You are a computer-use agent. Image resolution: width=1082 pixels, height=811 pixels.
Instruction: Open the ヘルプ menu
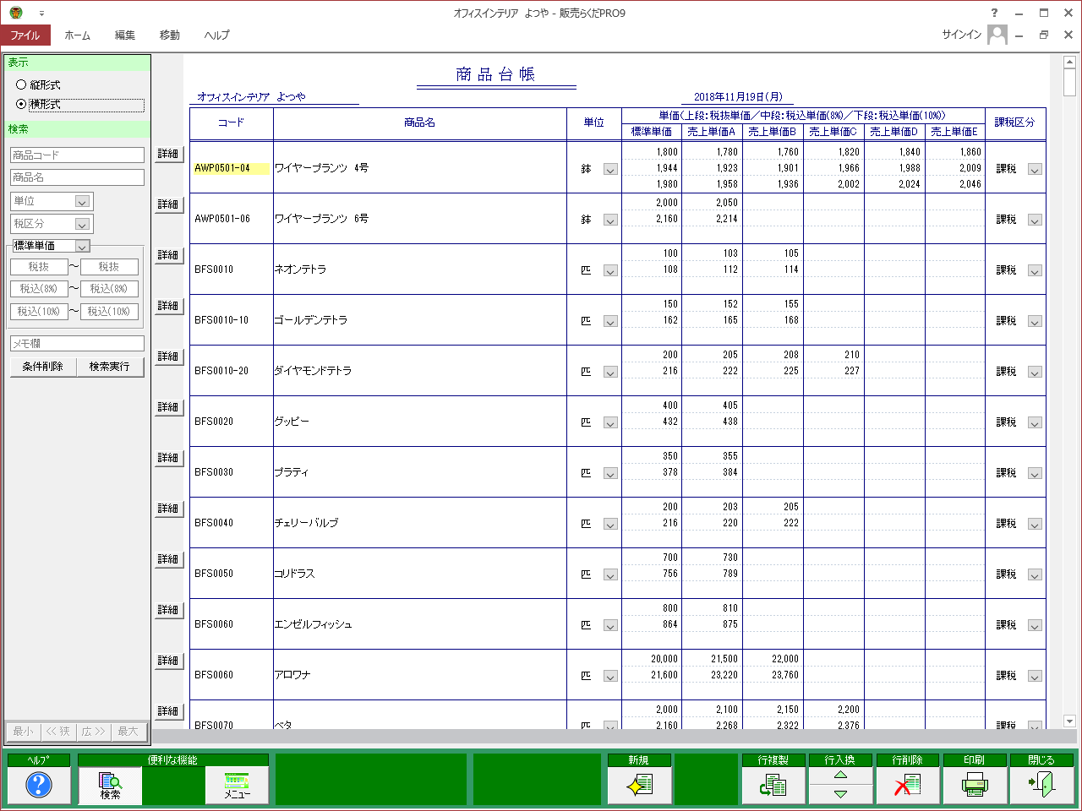tap(216, 35)
